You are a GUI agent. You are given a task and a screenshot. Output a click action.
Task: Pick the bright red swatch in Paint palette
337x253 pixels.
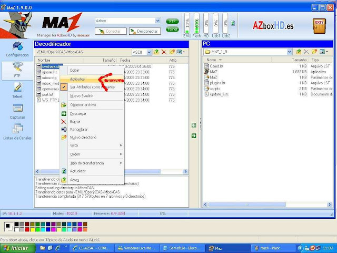click(27, 230)
